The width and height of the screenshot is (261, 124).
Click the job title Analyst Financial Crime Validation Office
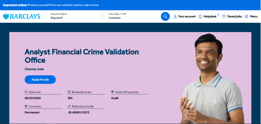(x=82, y=56)
